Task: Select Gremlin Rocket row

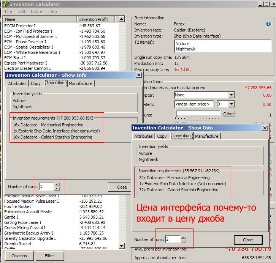Action: pyautogui.click(x=61, y=244)
